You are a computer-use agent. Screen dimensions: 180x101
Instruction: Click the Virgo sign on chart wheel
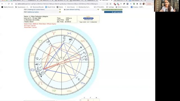[54, 91]
